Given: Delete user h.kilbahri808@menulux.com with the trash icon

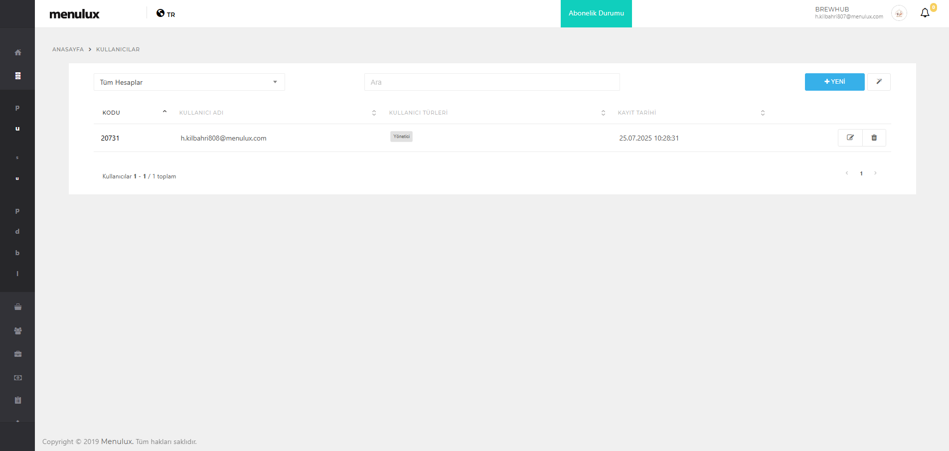Looking at the screenshot, I should pyautogui.click(x=874, y=138).
